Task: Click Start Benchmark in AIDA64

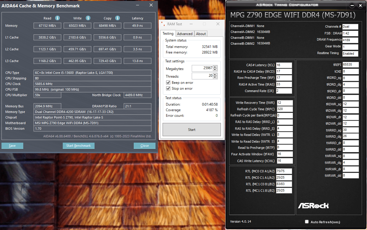Action: coord(79,146)
